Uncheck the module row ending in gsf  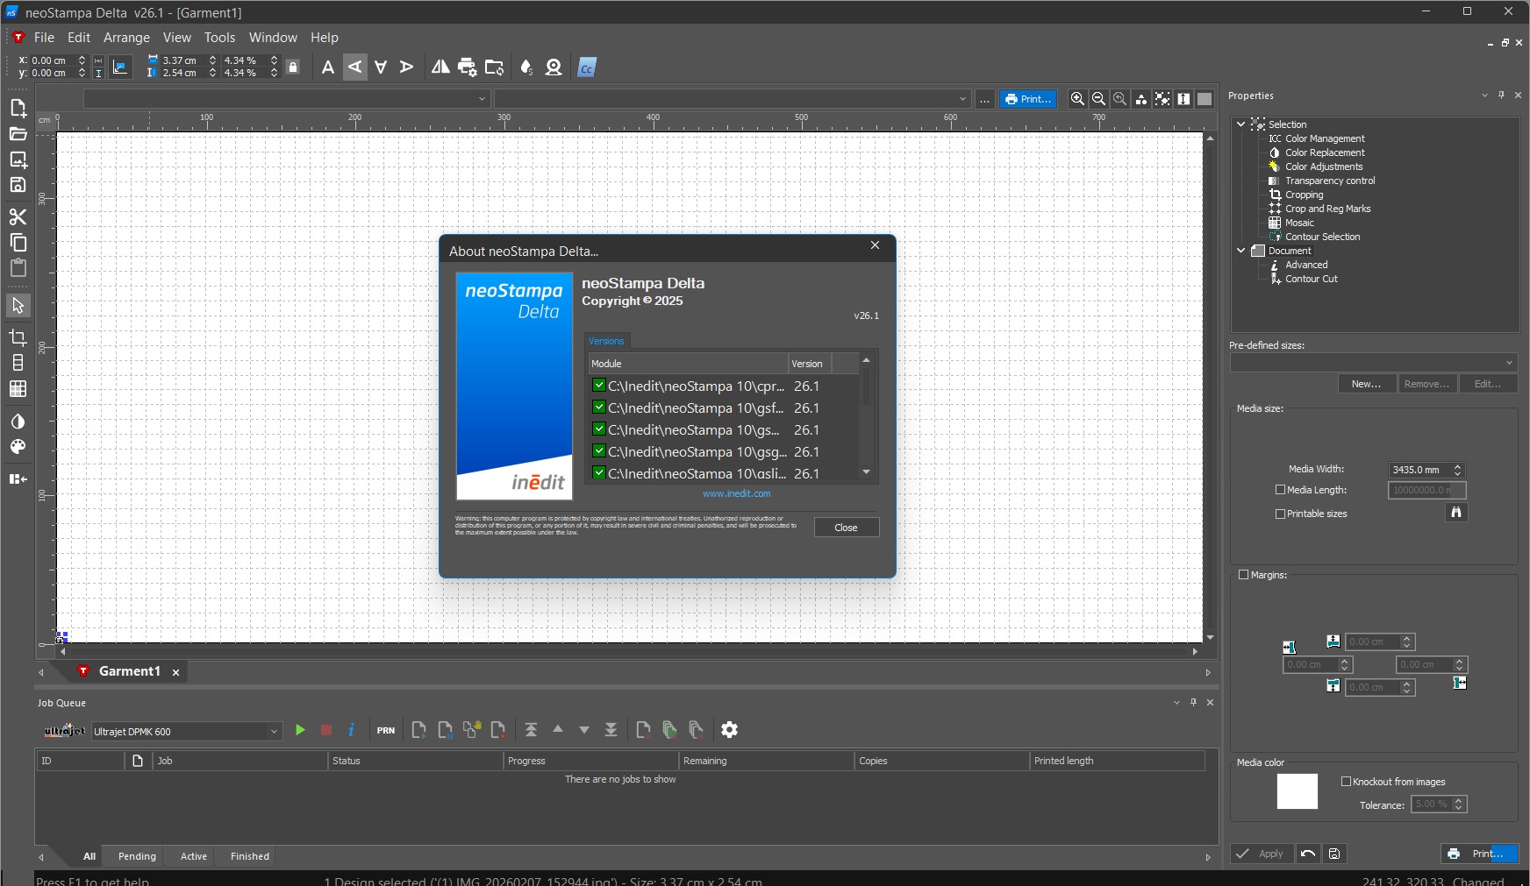599,408
